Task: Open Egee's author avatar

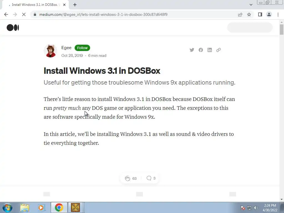Action: pyautogui.click(x=50, y=51)
